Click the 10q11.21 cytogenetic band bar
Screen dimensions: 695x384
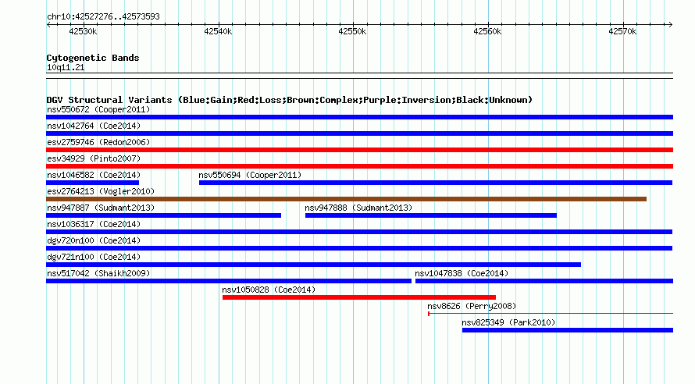coord(359,76)
